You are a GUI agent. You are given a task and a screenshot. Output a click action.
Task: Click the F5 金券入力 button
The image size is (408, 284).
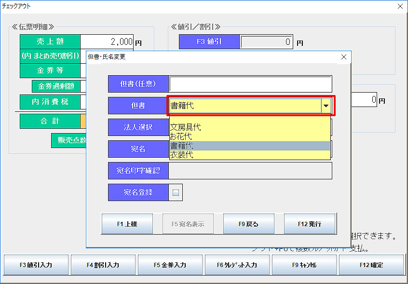pos(170,265)
